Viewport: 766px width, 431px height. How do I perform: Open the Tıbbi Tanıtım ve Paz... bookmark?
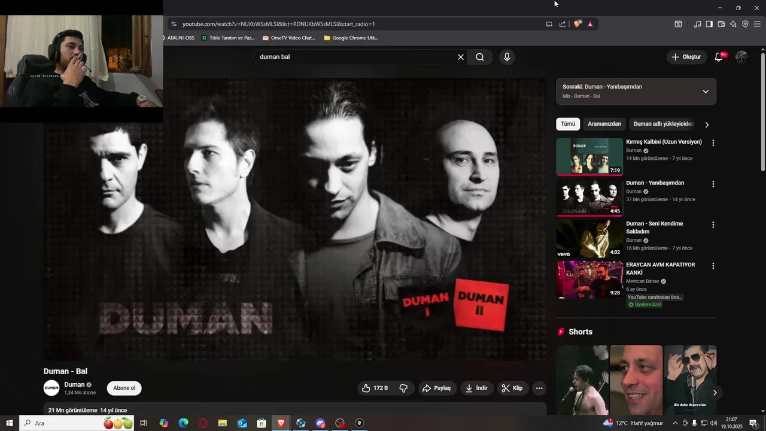[228, 38]
